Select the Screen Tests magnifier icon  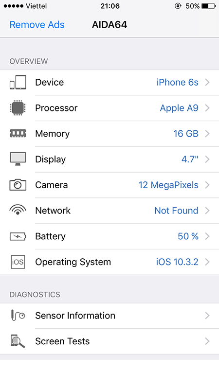pos(18,341)
